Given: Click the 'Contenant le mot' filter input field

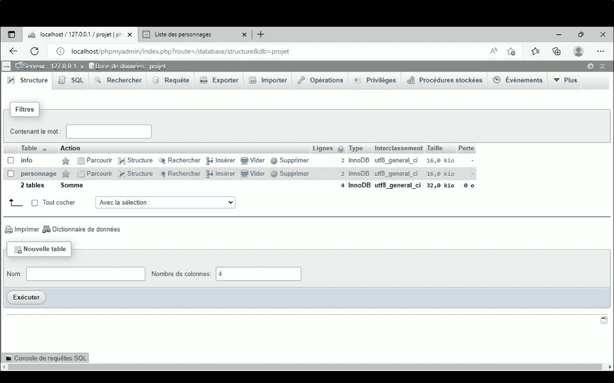Looking at the screenshot, I should 109,131.
